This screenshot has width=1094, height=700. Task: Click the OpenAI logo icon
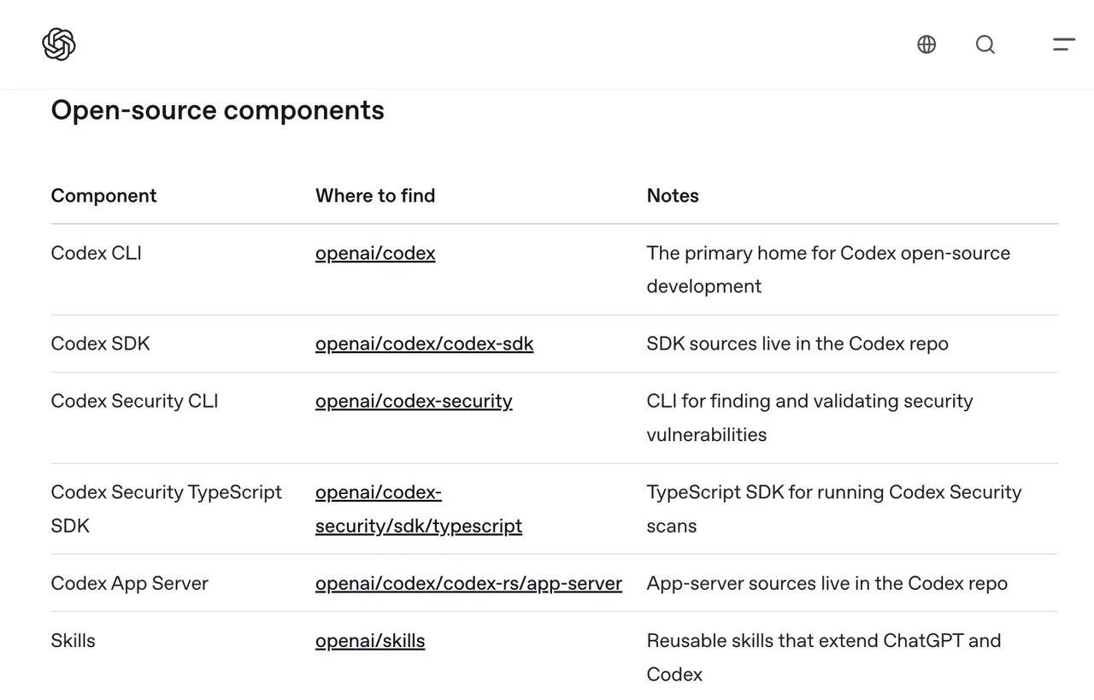click(x=59, y=44)
